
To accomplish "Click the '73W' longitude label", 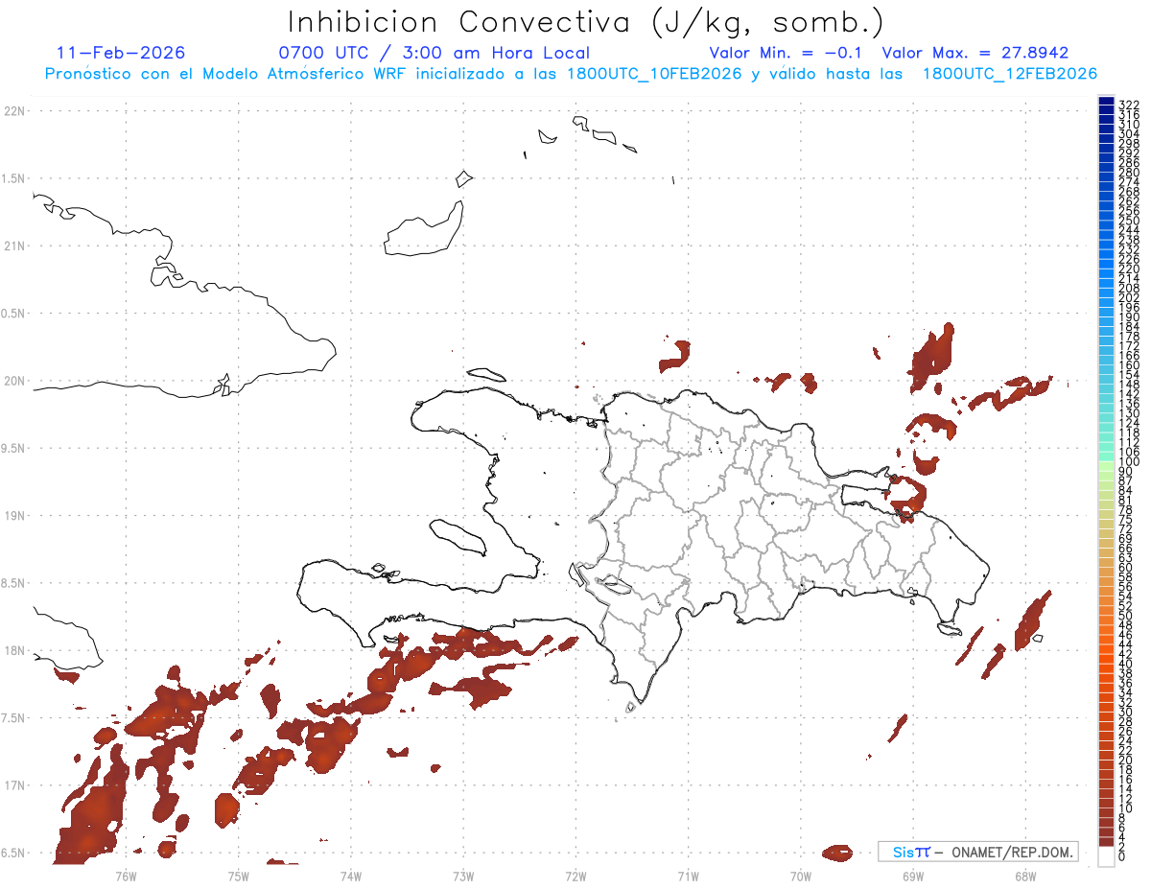I will click(463, 876).
